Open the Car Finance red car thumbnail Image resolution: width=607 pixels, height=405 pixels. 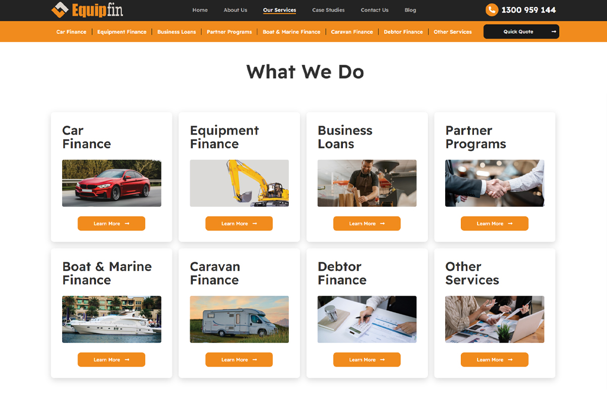(112, 183)
